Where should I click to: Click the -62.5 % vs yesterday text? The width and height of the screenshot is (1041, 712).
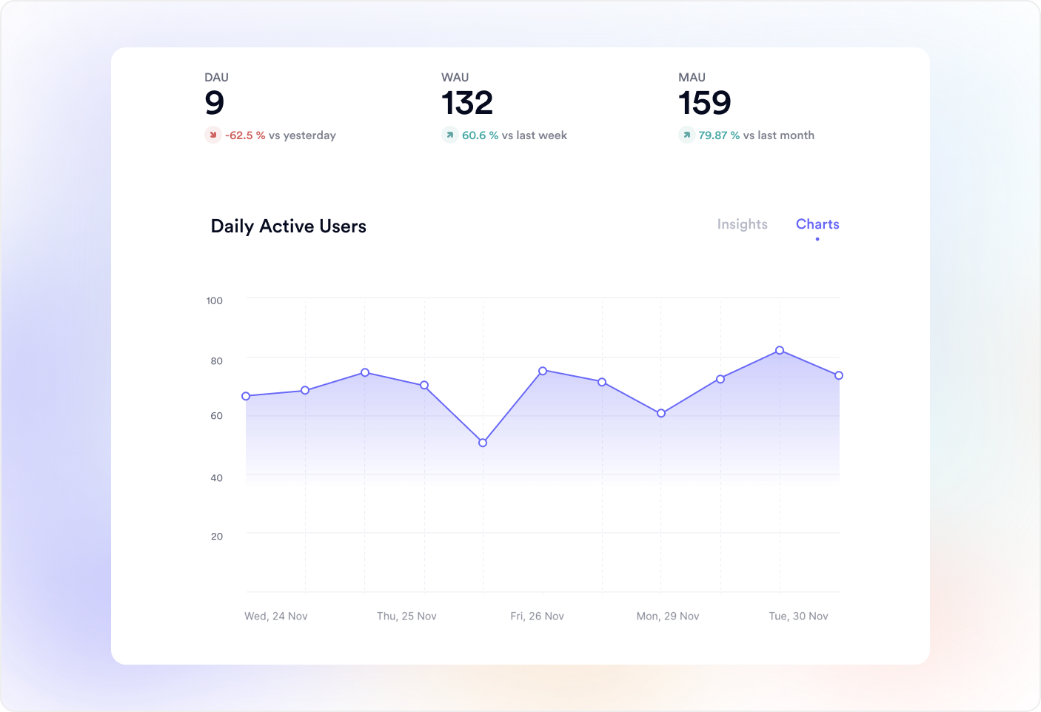coord(281,135)
